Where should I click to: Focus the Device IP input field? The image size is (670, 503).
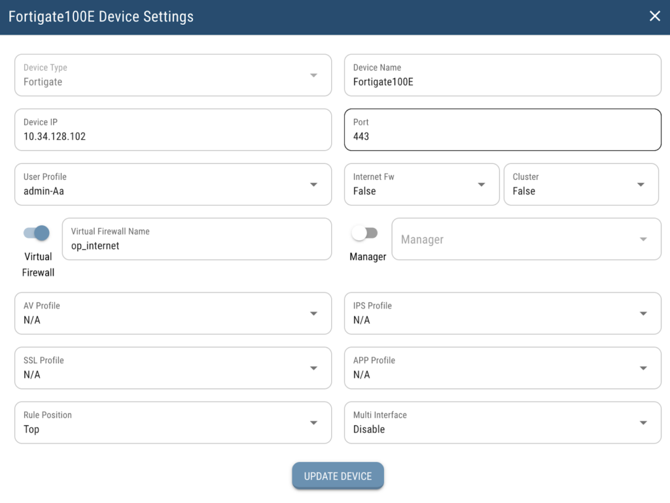tap(173, 137)
